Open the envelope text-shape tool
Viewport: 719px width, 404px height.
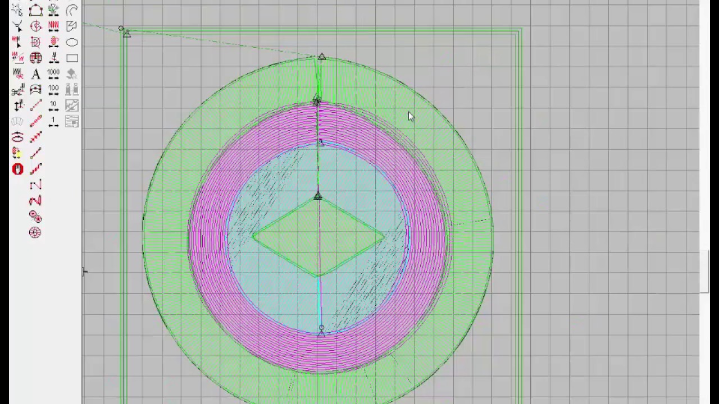[35, 89]
